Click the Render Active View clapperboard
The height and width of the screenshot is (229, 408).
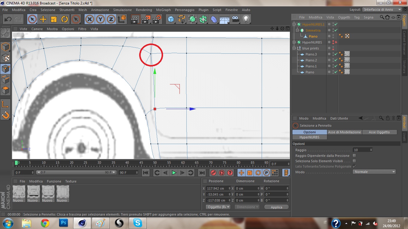(135, 19)
